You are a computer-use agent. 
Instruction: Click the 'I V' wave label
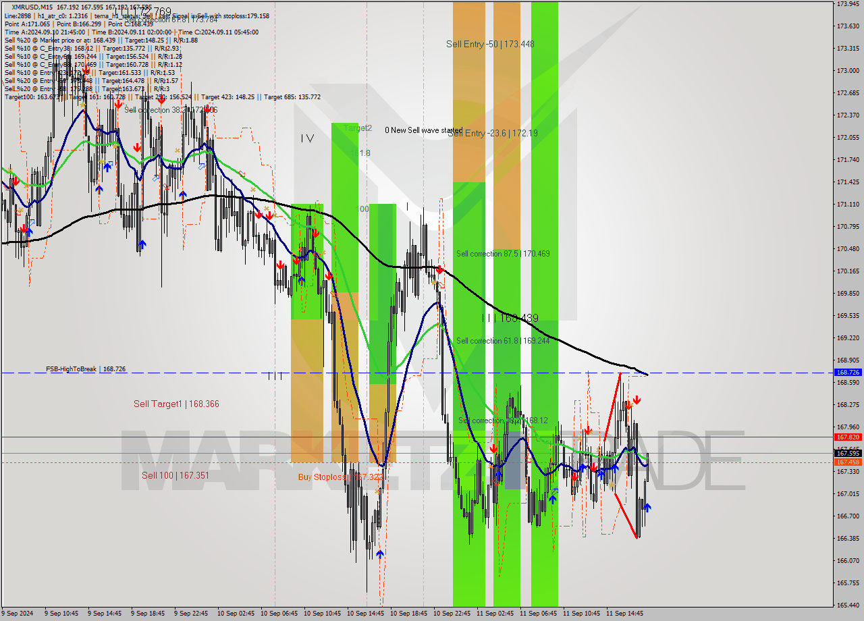click(x=307, y=138)
